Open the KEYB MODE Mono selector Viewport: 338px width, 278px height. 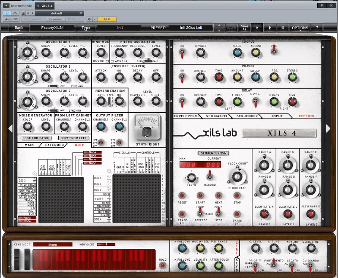coord(52,245)
